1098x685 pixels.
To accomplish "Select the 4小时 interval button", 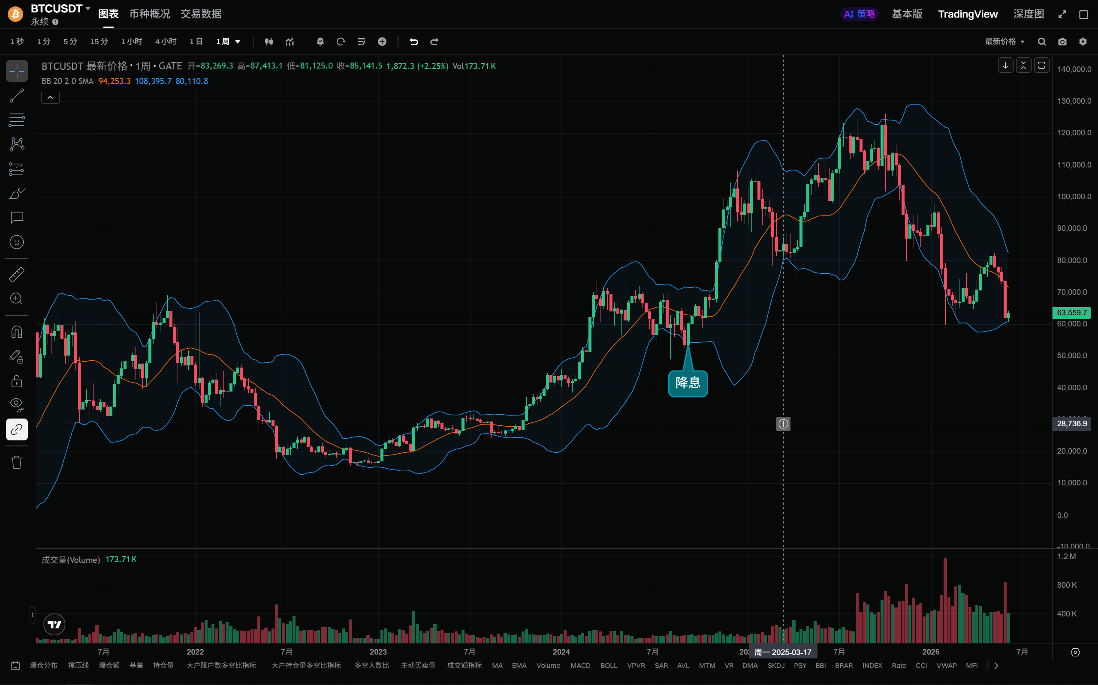I will (x=166, y=42).
